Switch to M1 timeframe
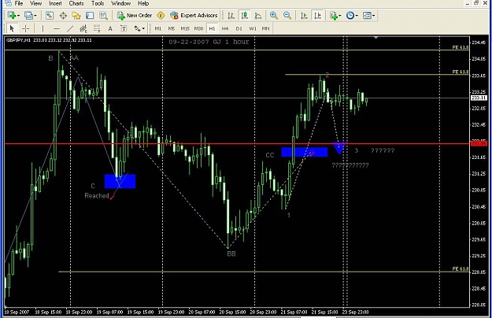492x318 pixels. (157, 28)
